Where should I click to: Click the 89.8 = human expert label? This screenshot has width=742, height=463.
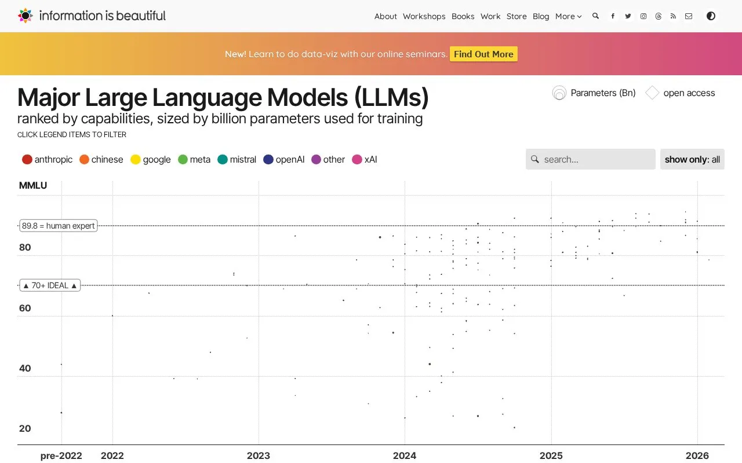(59, 226)
